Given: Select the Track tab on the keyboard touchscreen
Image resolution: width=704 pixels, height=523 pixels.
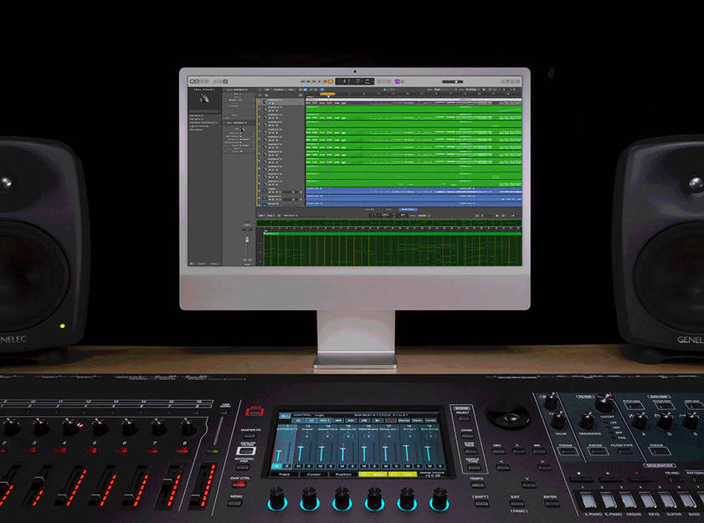Looking at the screenshot, I should [x=285, y=474].
